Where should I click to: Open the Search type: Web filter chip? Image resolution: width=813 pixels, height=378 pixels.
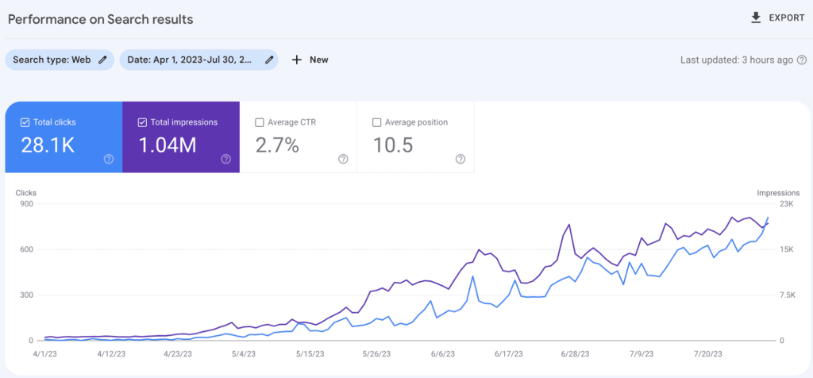pos(51,60)
